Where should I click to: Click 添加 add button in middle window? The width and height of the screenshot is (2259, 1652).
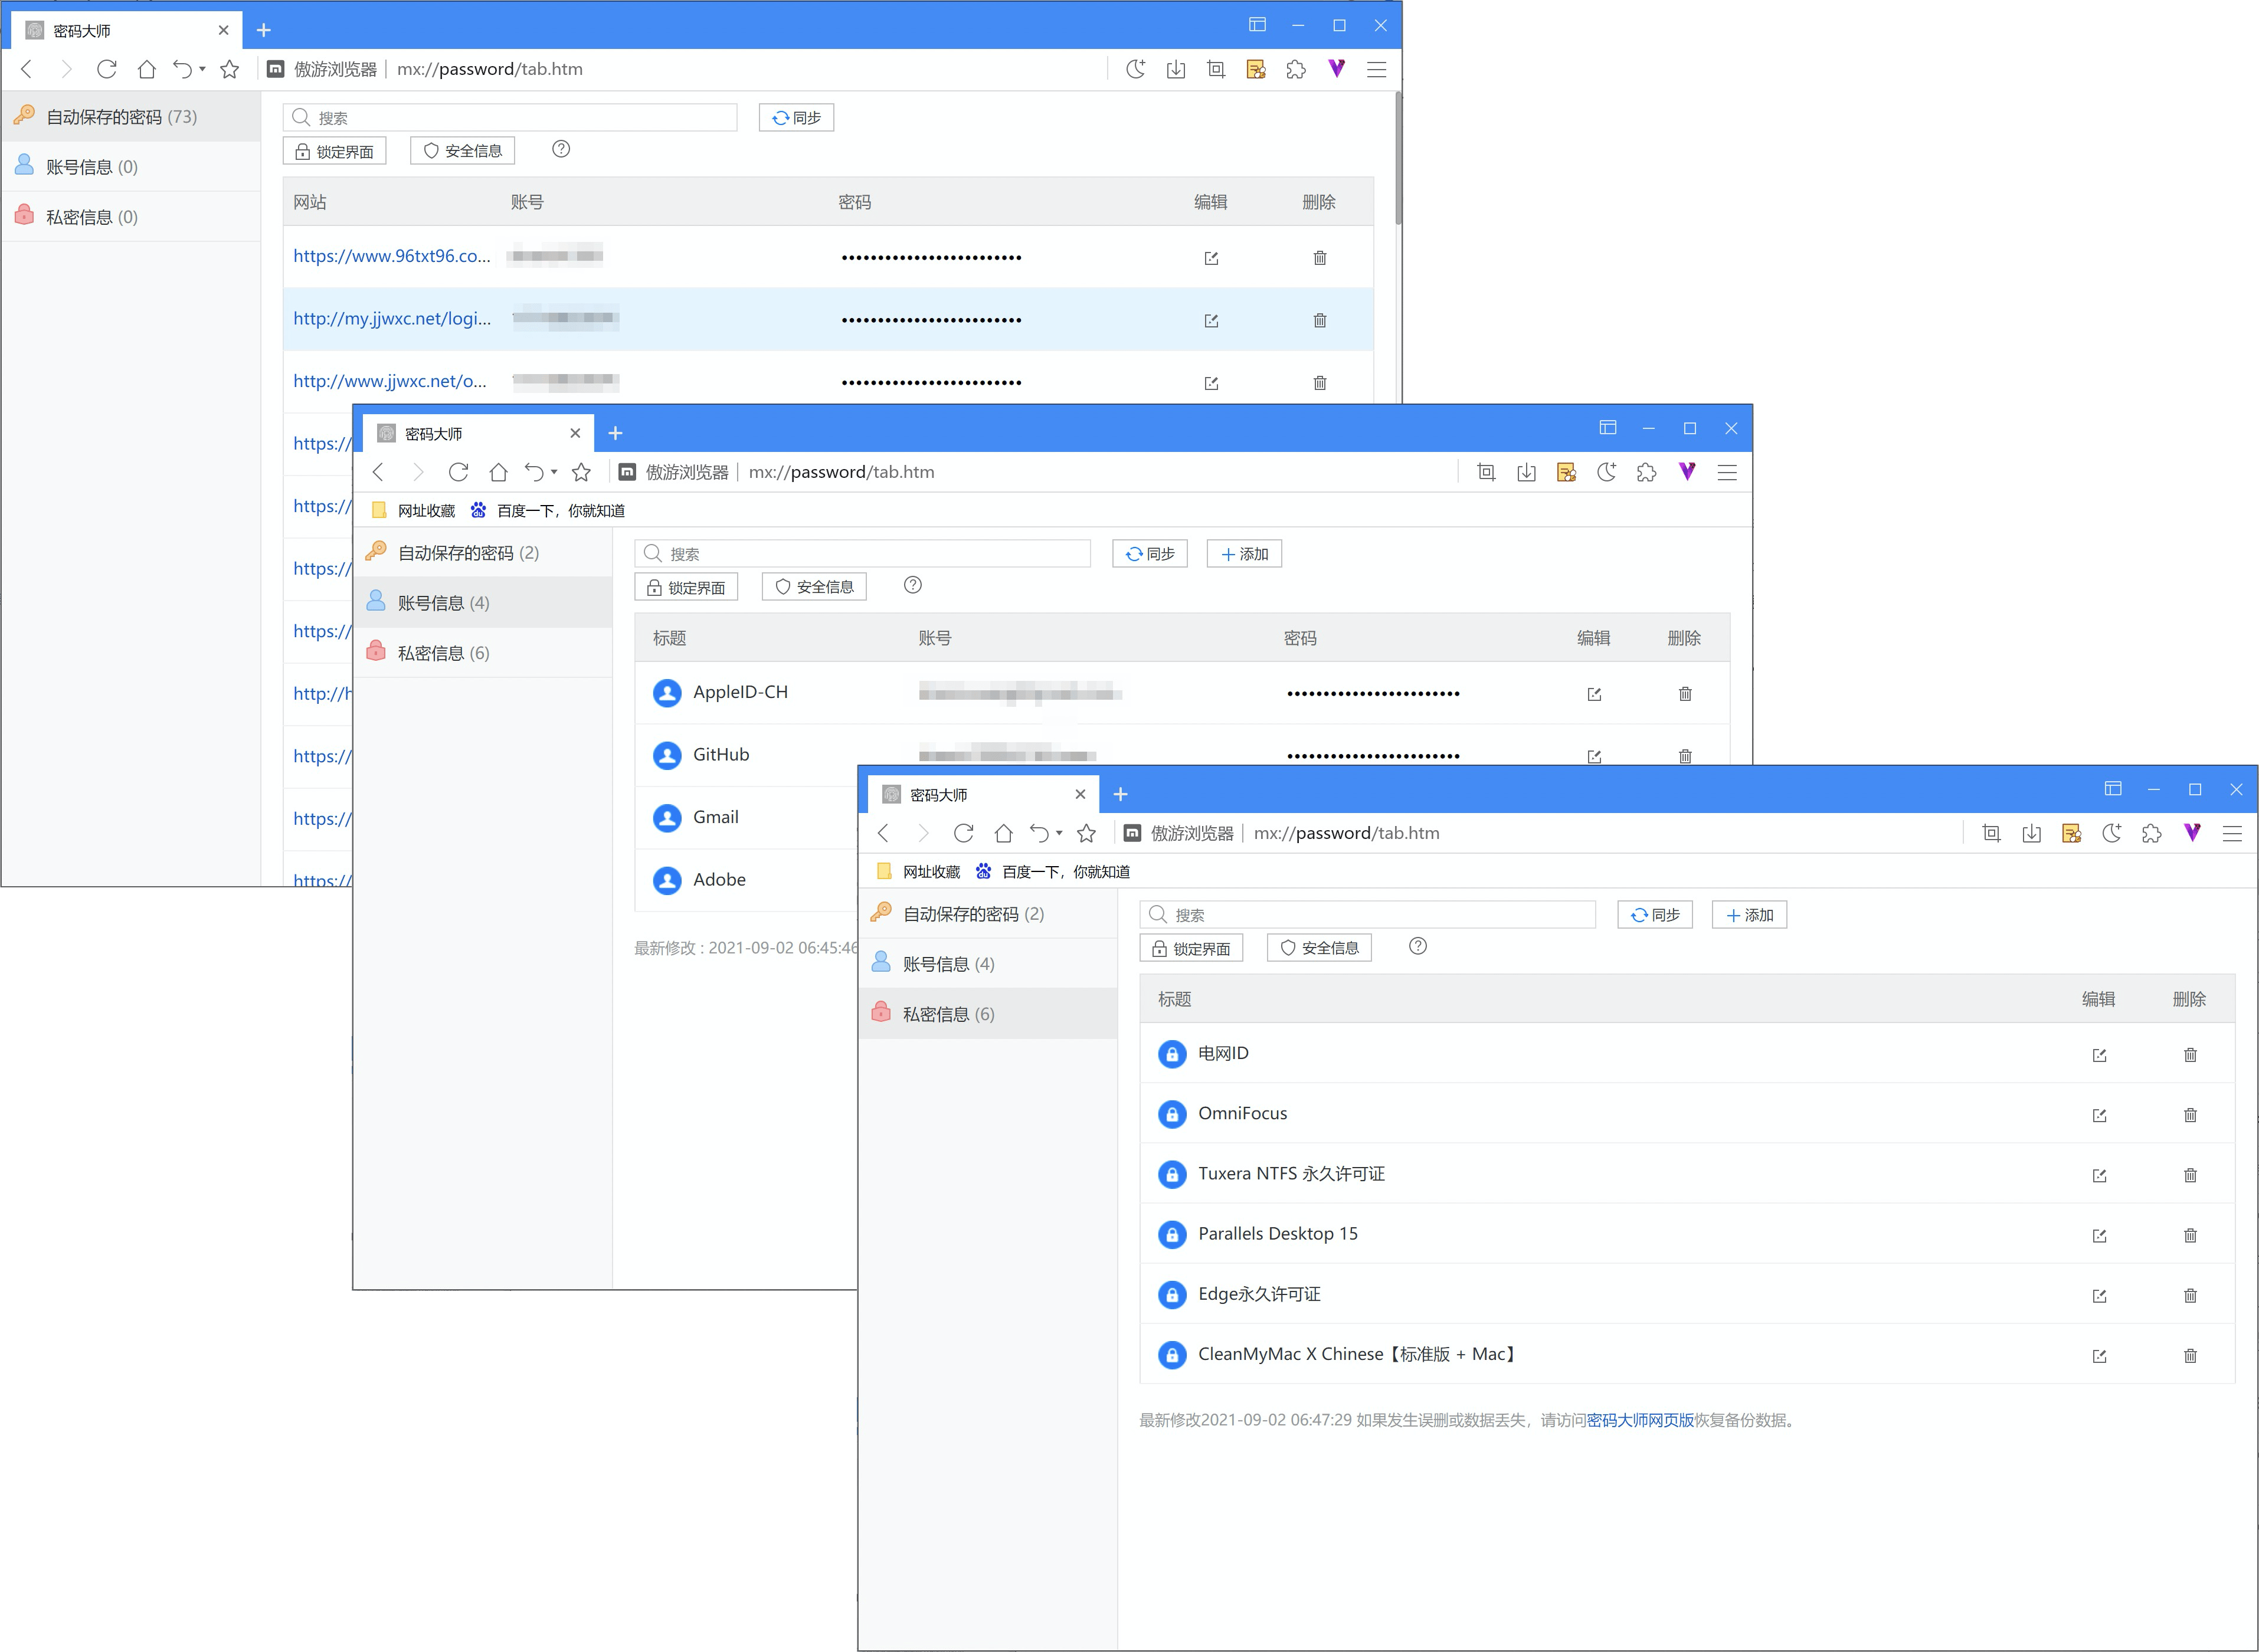[1244, 554]
